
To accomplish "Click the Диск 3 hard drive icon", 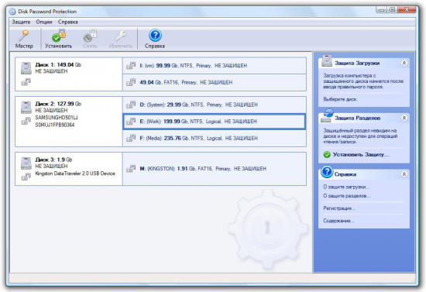I will coord(26,163).
